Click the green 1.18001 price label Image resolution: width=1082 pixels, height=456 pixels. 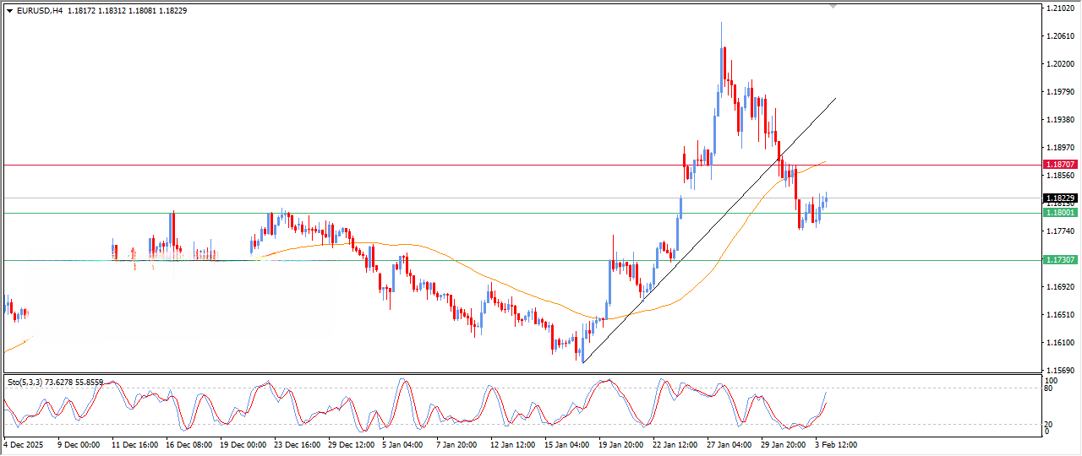[1059, 214]
